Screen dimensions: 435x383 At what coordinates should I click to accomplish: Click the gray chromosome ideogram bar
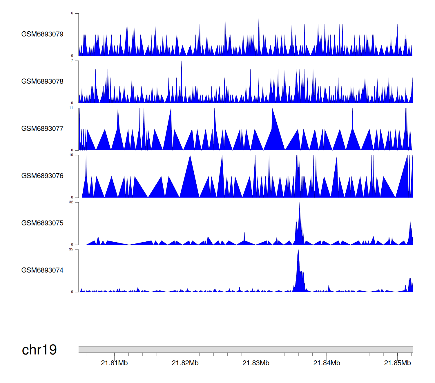pos(245,349)
